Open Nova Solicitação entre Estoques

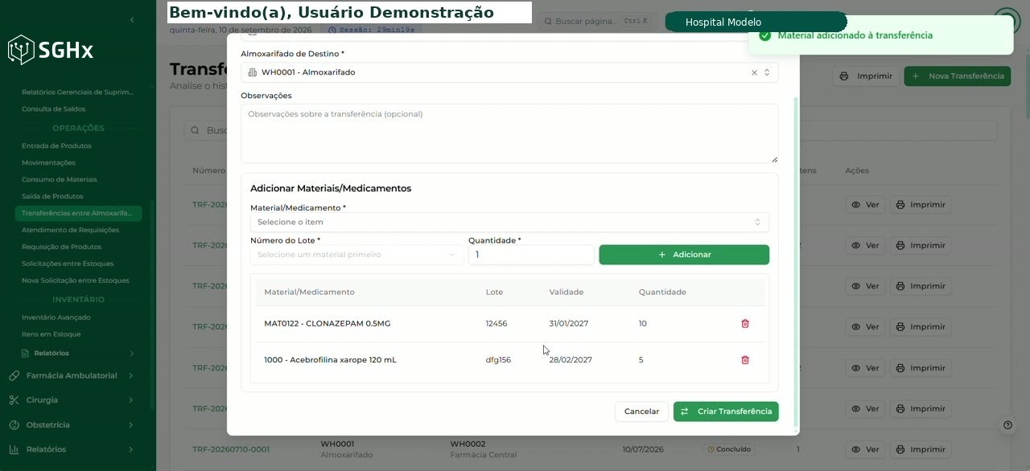pyautogui.click(x=76, y=281)
